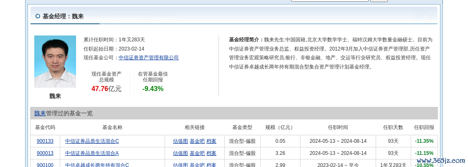Screen dimensions: 468x167
Task: Click the 任职天数 column header
Action: point(393,127)
